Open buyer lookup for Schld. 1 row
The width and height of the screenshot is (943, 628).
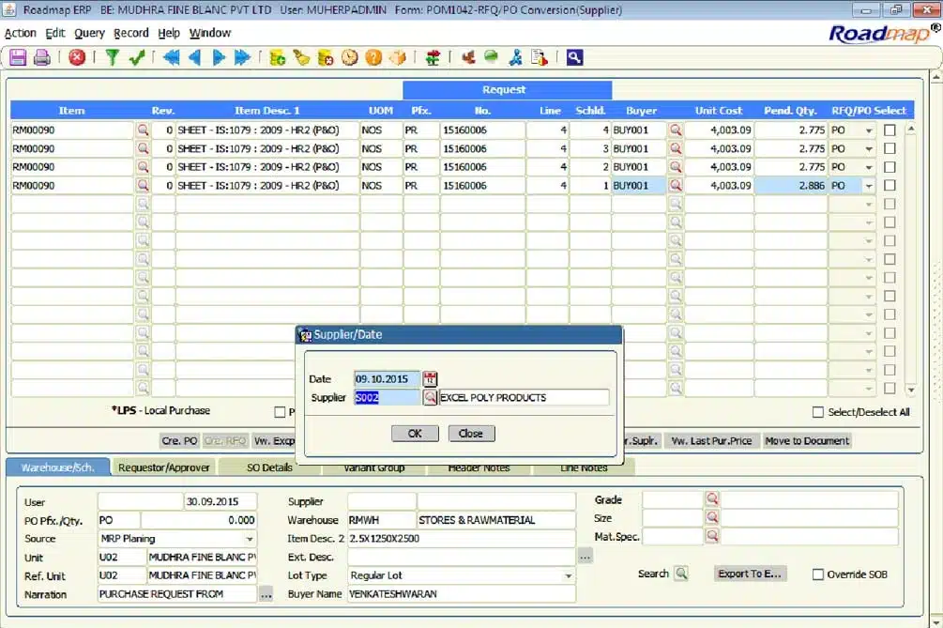click(676, 185)
